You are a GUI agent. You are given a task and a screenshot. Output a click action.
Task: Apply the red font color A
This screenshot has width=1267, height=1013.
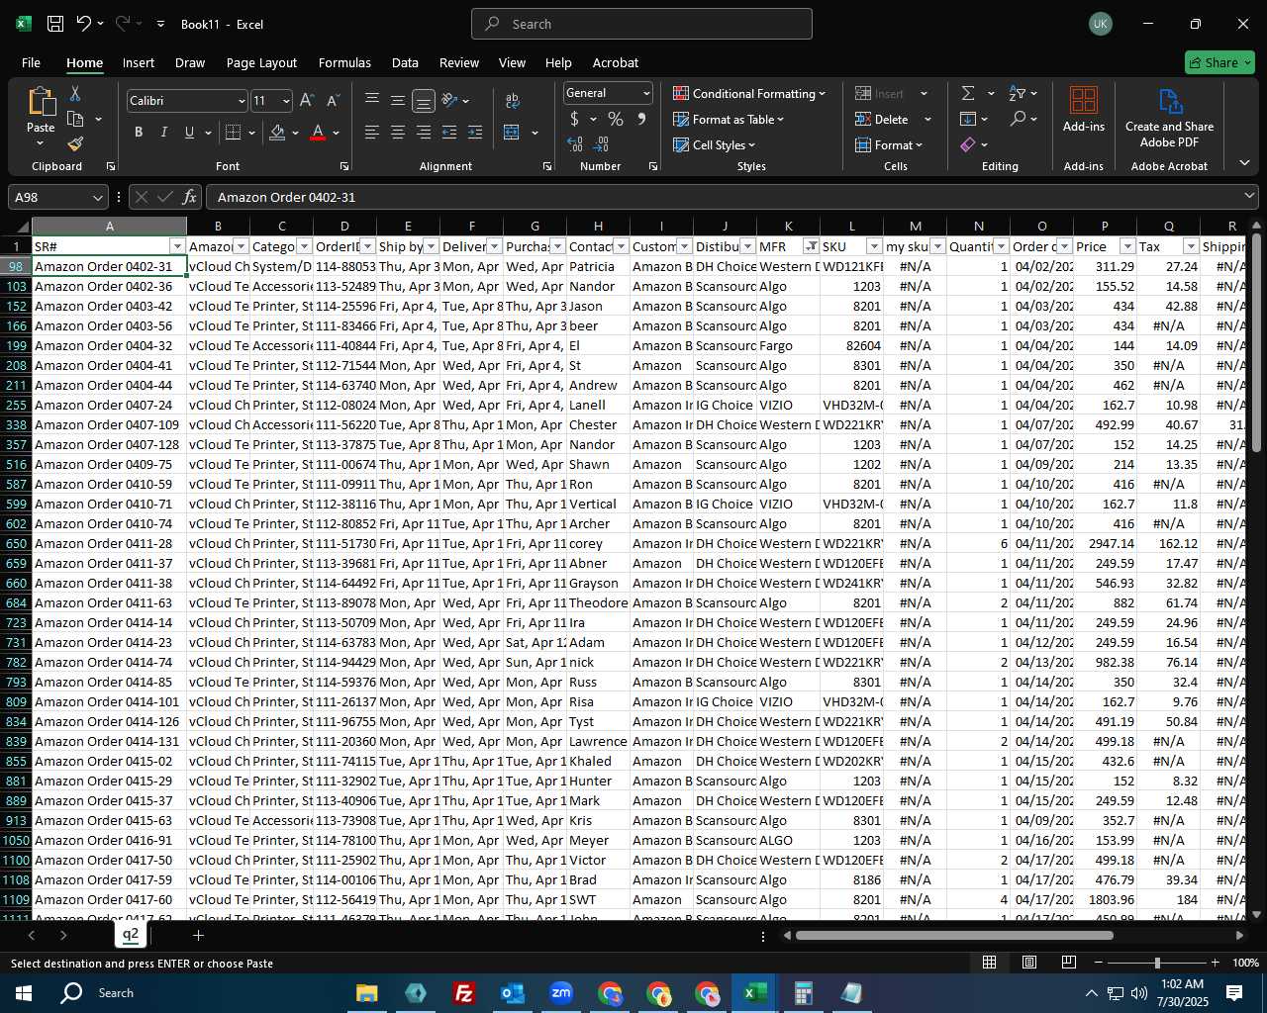click(x=318, y=133)
